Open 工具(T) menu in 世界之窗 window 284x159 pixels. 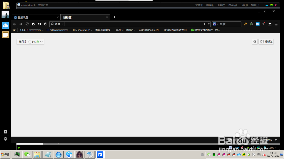(244, 5)
